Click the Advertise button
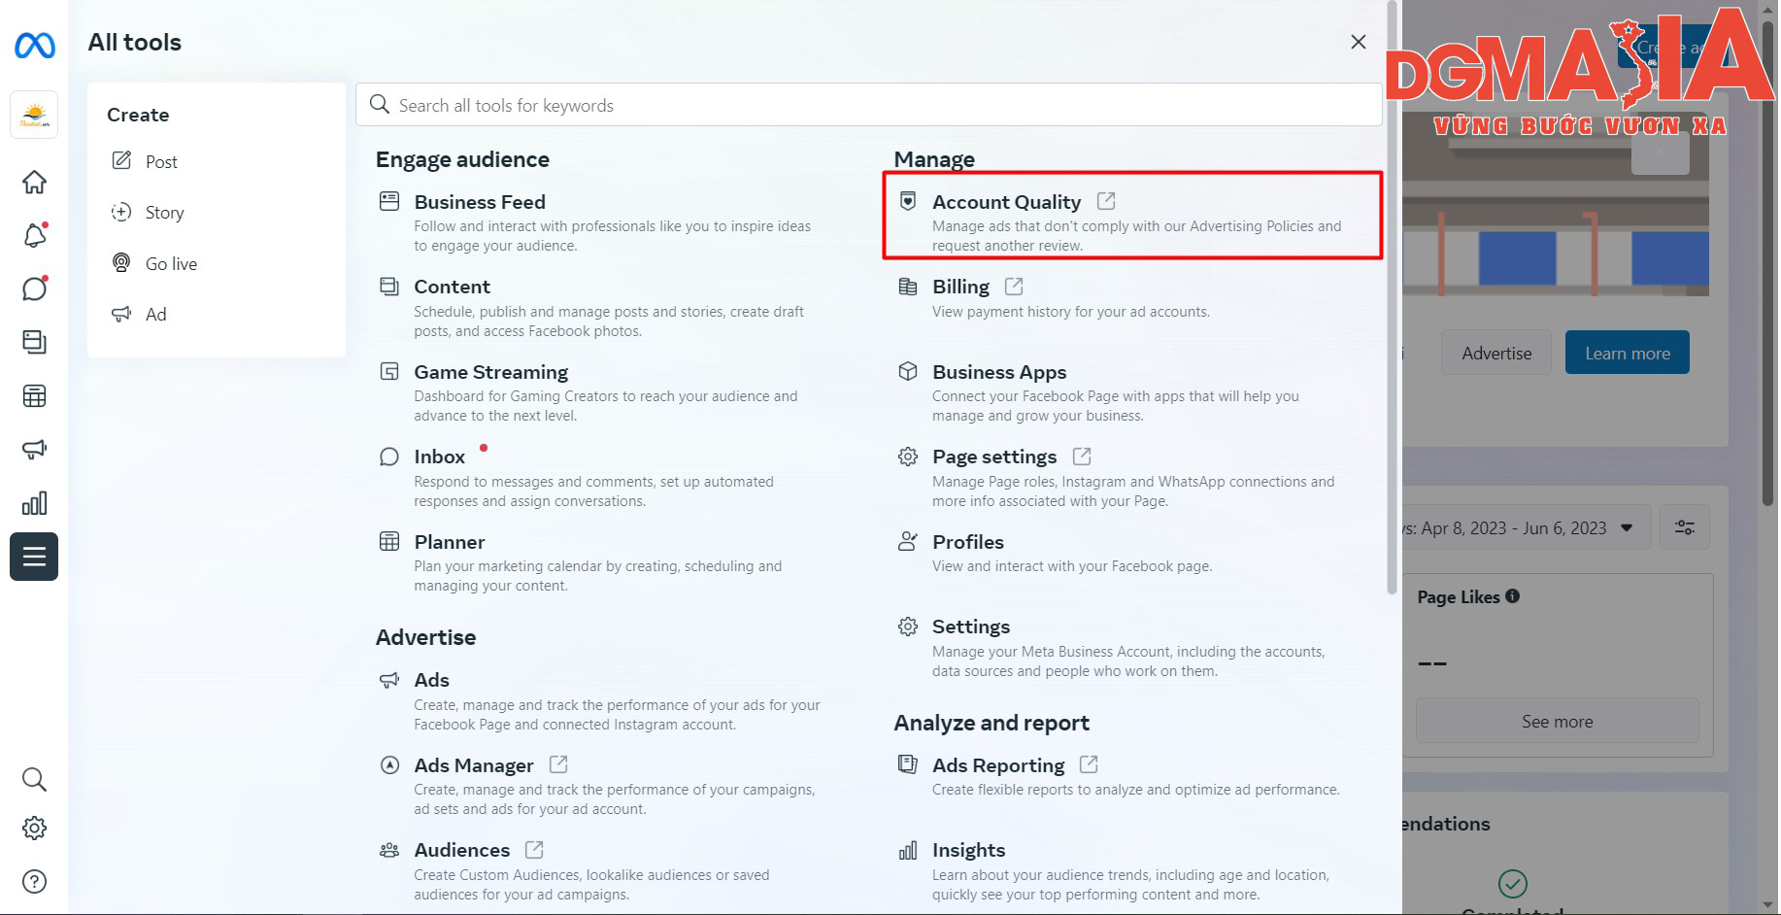 pyautogui.click(x=1496, y=353)
